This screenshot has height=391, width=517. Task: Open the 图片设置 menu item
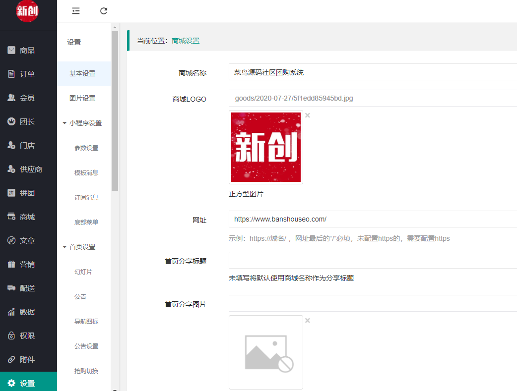82,98
